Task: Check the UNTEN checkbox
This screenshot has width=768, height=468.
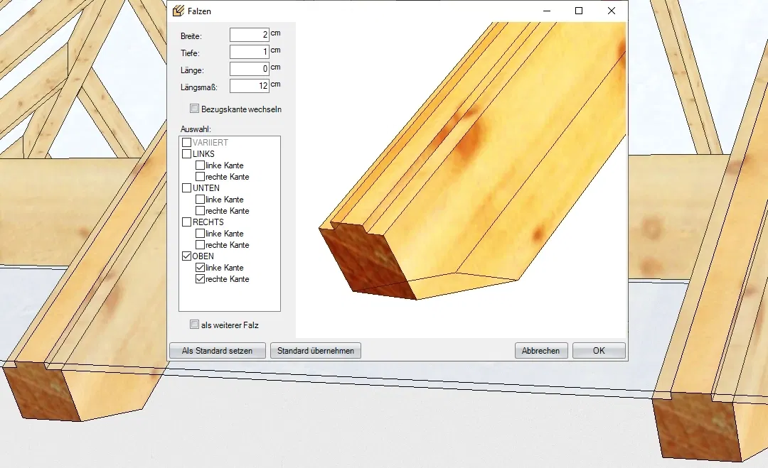Action: click(x=187, y=188)
